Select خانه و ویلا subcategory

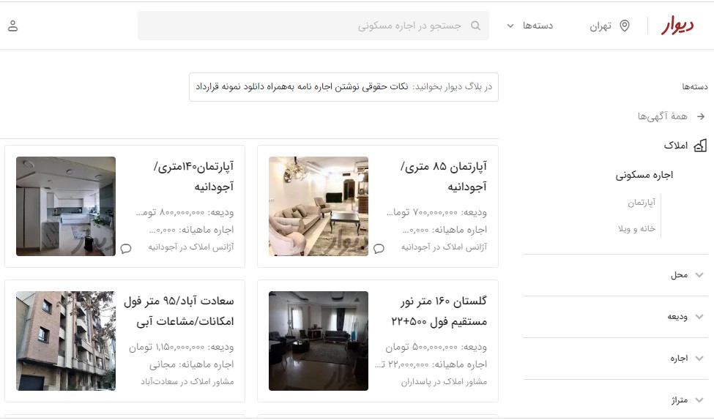(x=636, y=229)
